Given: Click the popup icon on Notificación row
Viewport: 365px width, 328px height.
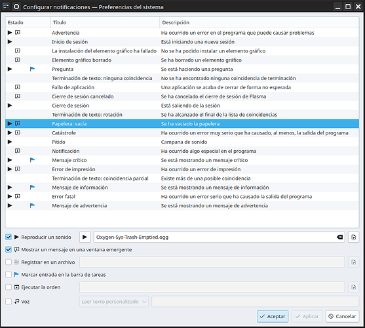Looking at the screenshot, I should coord(18,151).
